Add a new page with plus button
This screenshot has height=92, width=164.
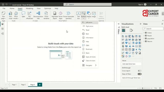click(40, 85)
